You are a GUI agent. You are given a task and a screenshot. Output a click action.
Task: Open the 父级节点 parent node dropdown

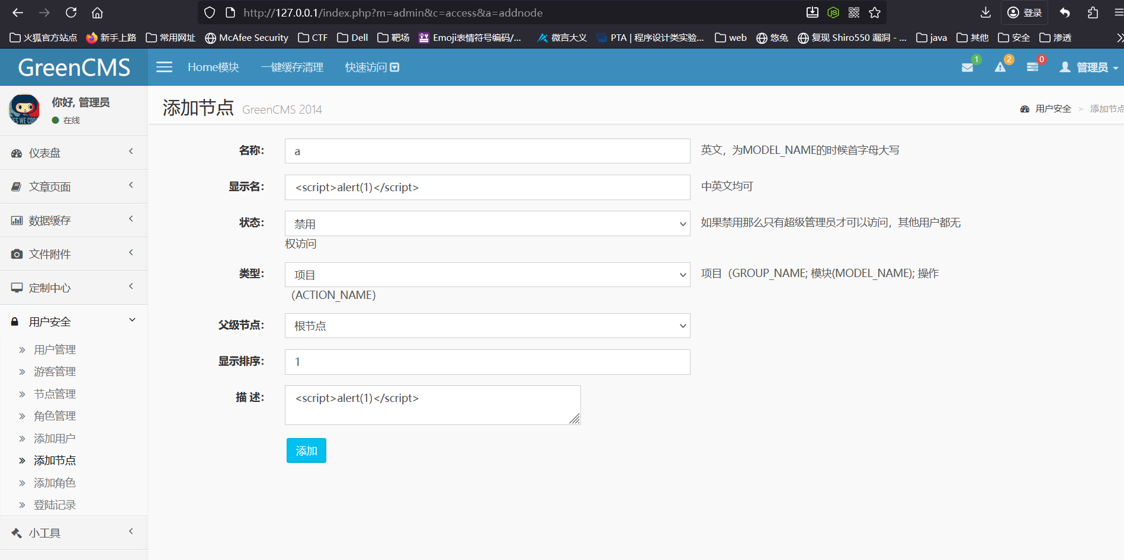tap(487, 326)
